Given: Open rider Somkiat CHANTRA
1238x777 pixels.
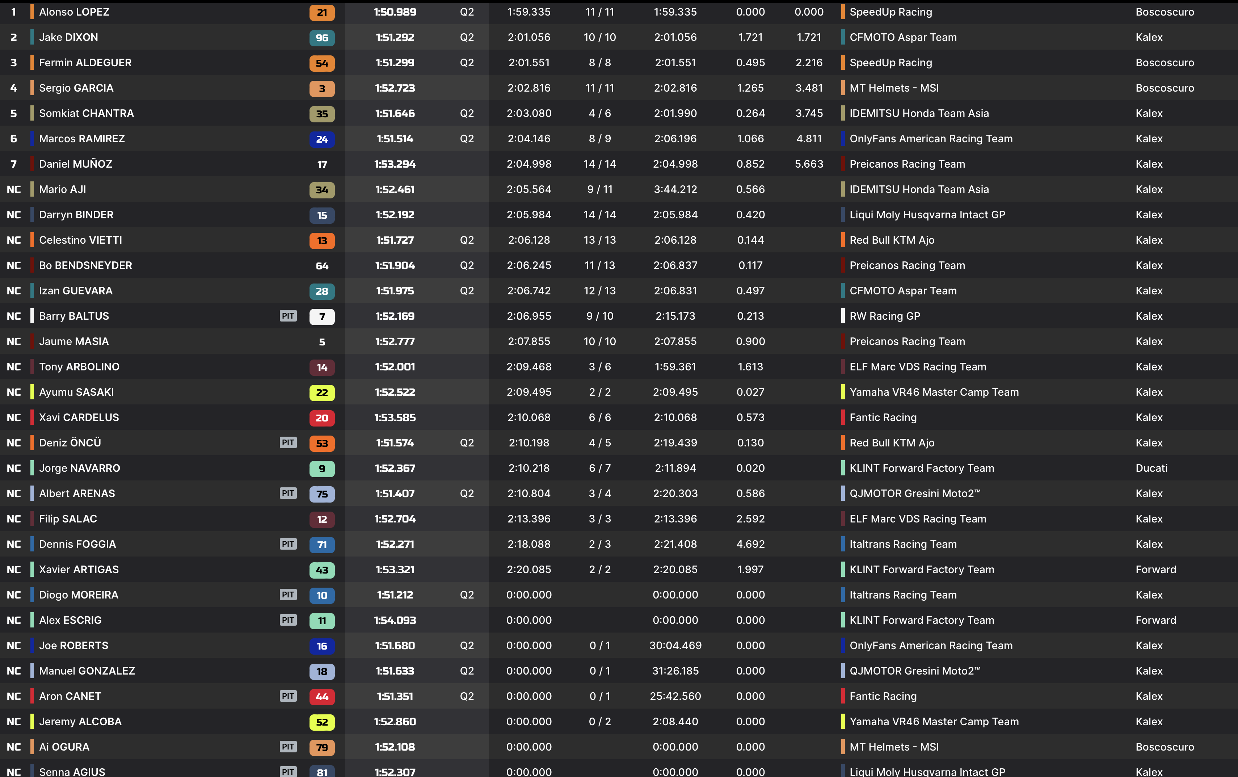Looking at the screenshot, I should (x=86, y=113).
